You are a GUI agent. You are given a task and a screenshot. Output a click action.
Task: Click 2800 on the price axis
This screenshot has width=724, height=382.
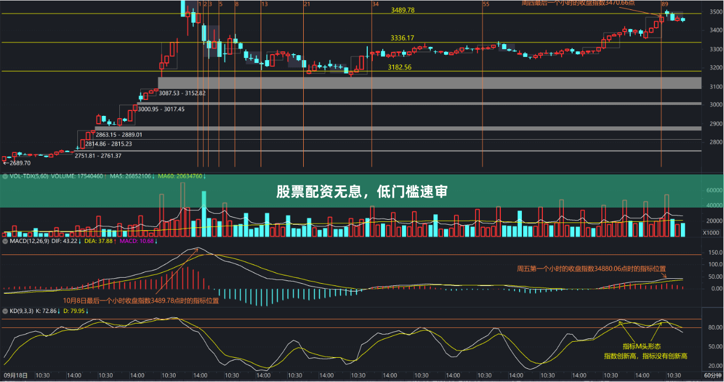point(716,142)
